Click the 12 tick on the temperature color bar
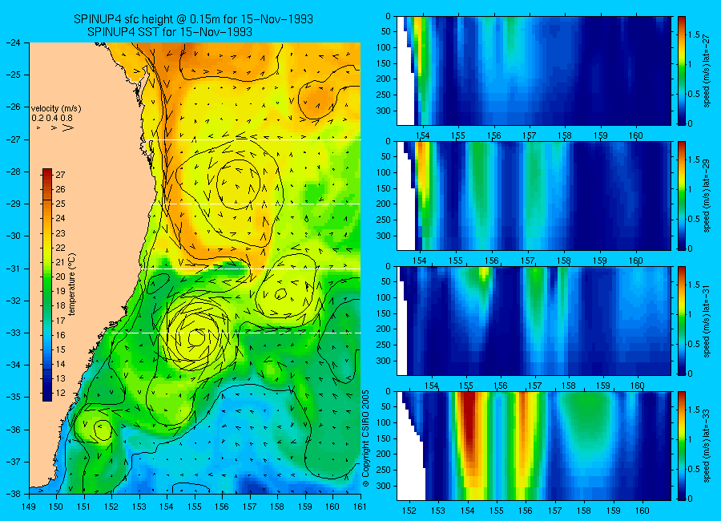 [60, 393]
